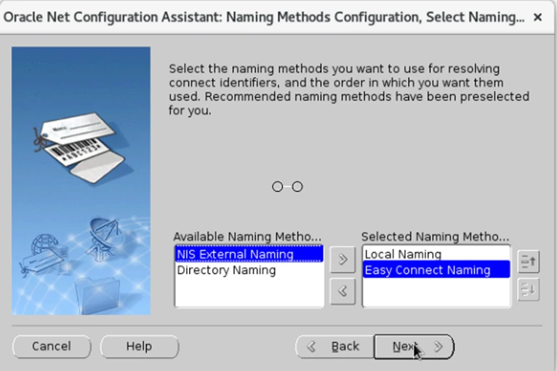Select Local Naming in selected methods list
This screenshot has height=371, width=557.
(403, 255)
